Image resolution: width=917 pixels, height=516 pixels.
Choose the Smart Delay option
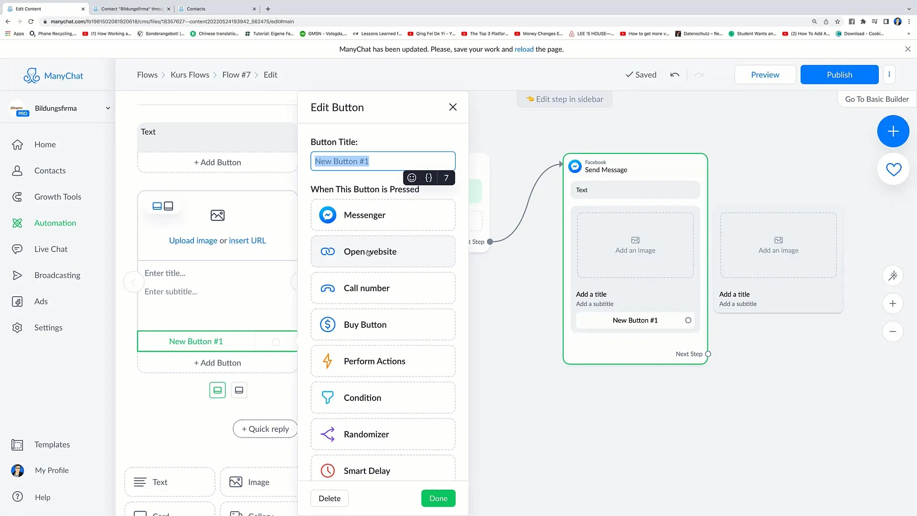tap(383, 469)
